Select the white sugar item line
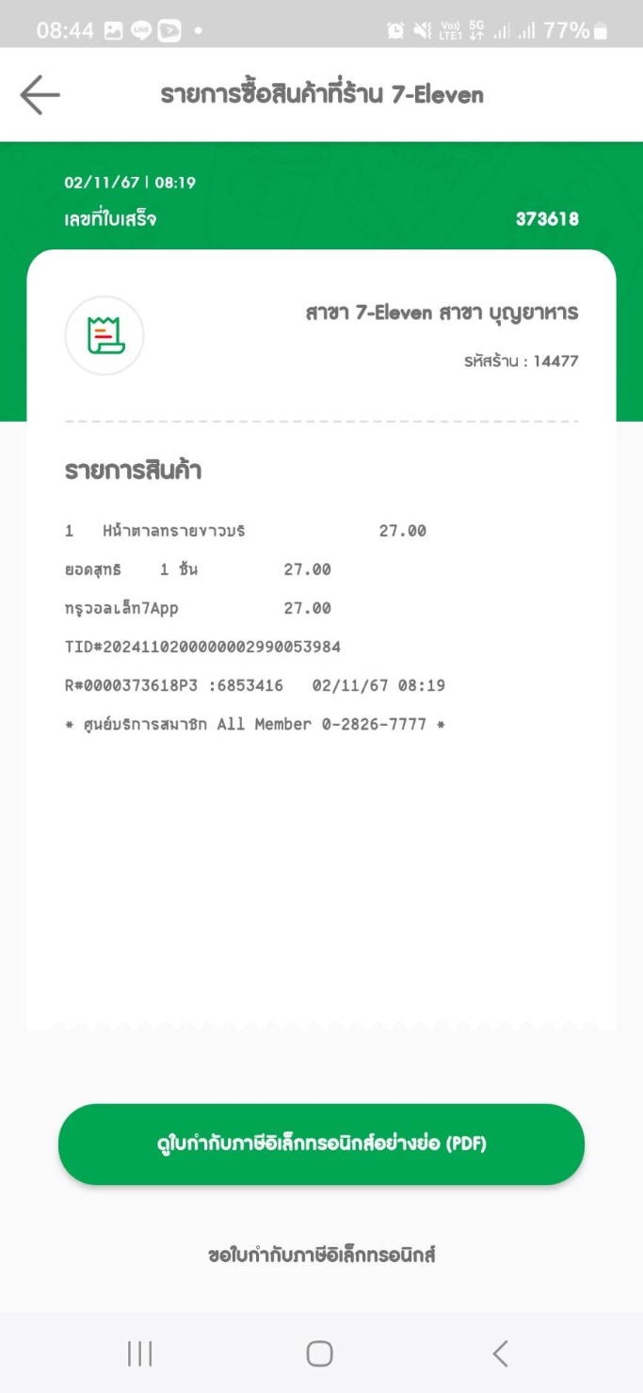The image size is (643, 1393). pos(246,531)
